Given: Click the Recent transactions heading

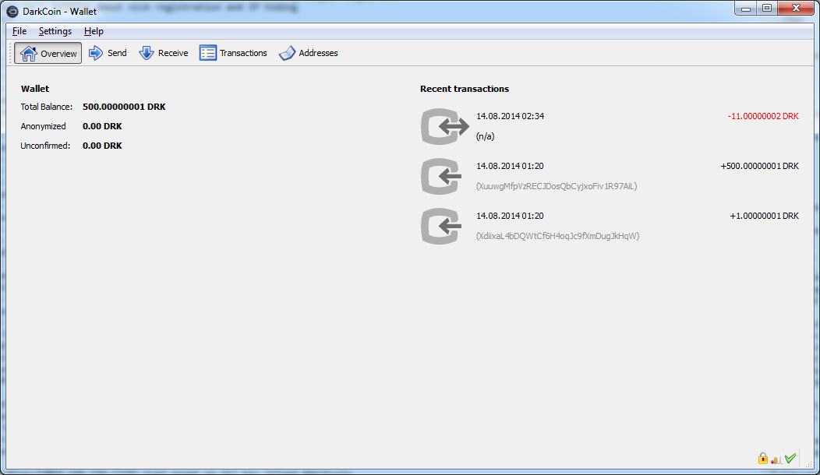Looking at the screenshot, I should [465, 89].
